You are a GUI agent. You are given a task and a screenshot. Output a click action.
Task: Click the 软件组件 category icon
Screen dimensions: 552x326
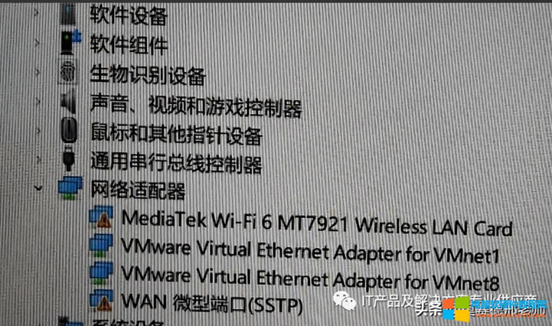(70, 42)
